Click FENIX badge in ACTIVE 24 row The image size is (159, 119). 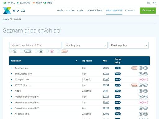coord(134,85)
